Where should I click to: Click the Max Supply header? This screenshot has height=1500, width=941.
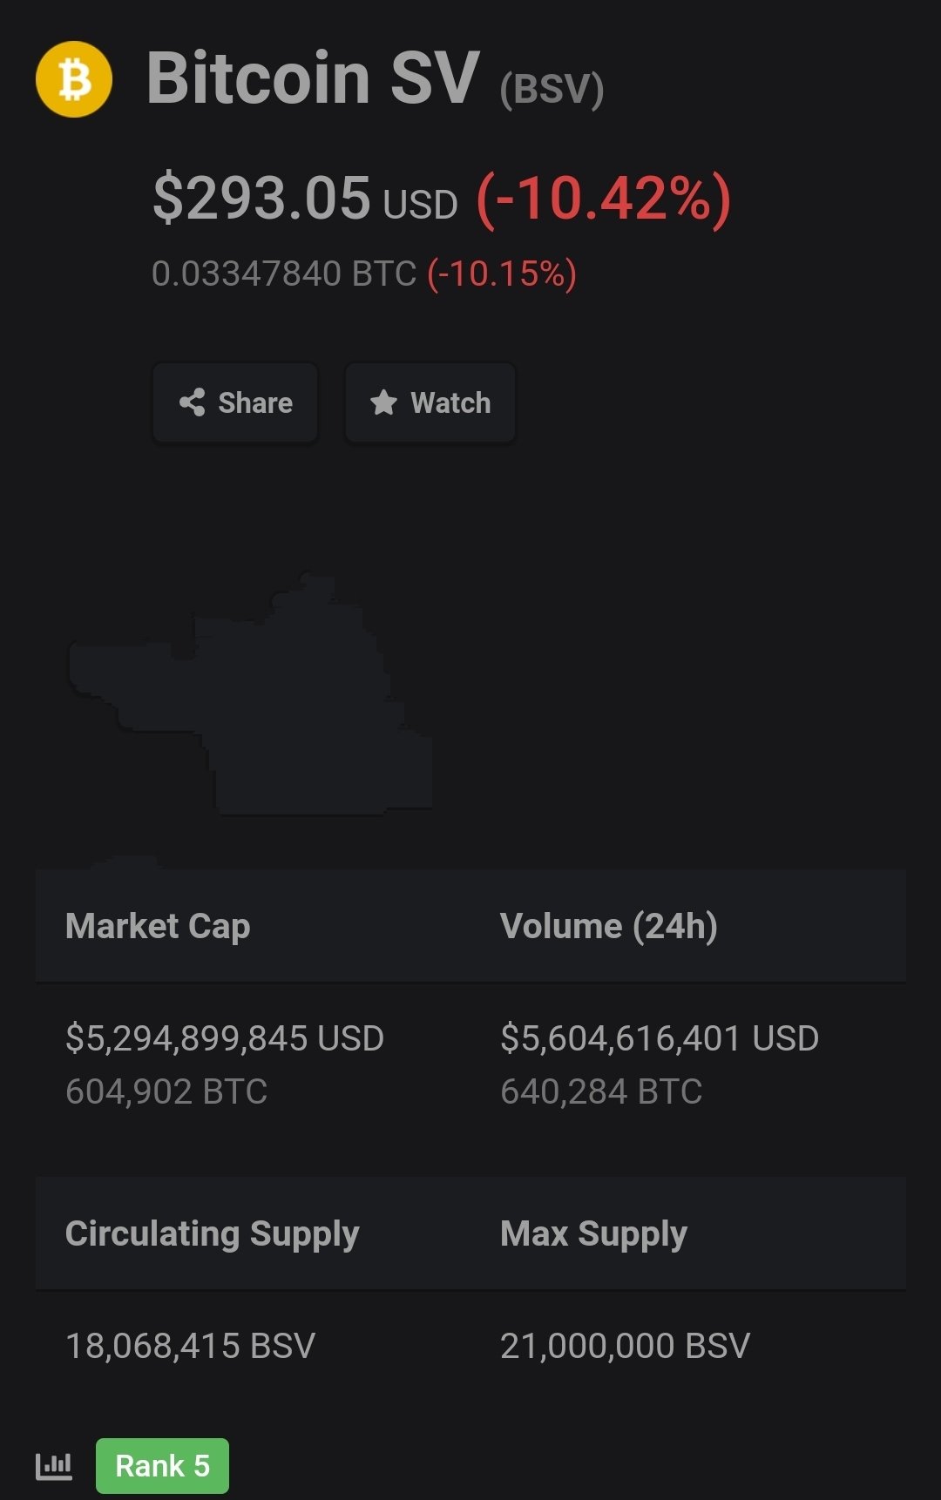[594, 1234]
